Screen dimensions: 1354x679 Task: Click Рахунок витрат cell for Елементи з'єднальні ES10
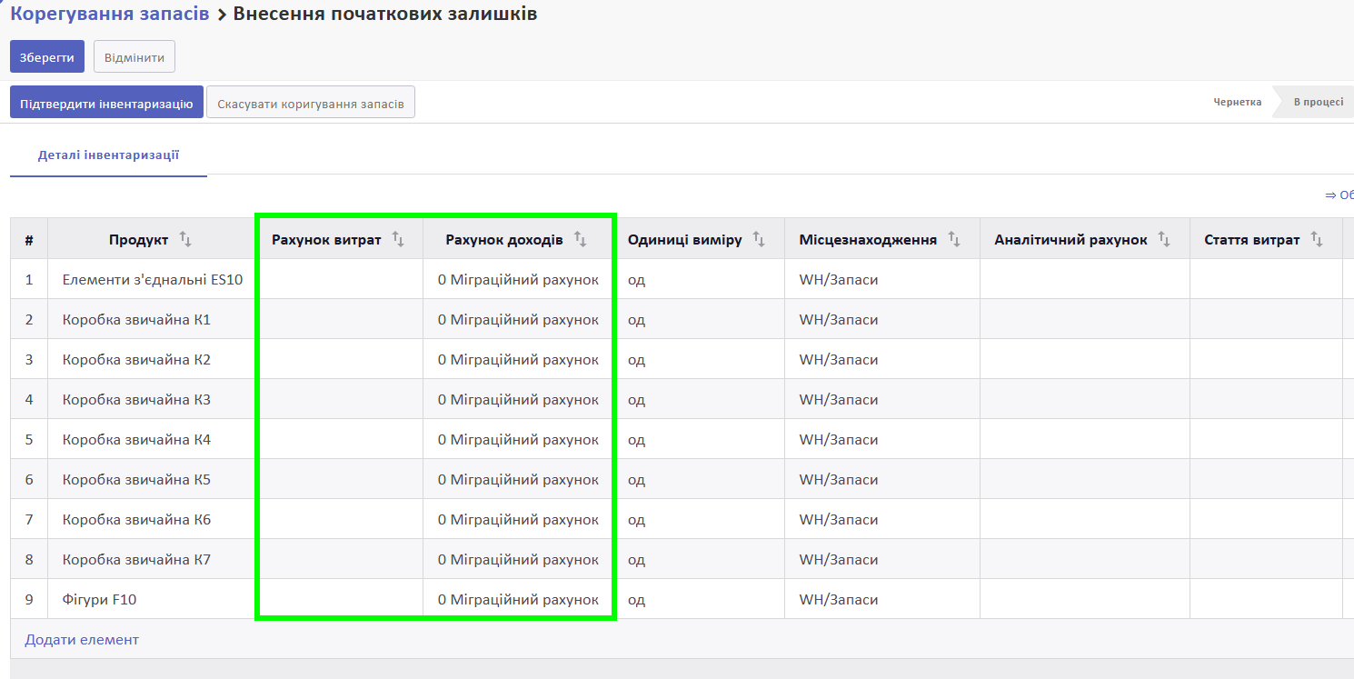coord(340,279)
